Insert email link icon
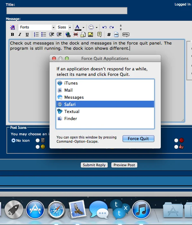Screen dimensions: 192x225 click(x=83, y=35)
